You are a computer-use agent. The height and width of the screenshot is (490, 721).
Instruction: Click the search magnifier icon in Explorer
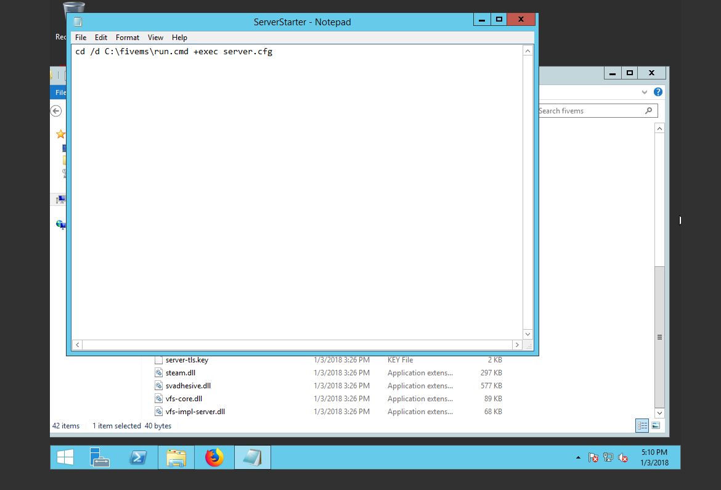(648, 110)
